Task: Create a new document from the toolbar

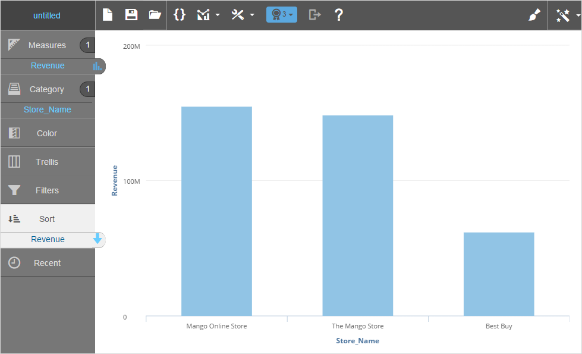Action: tap(107, 15)
